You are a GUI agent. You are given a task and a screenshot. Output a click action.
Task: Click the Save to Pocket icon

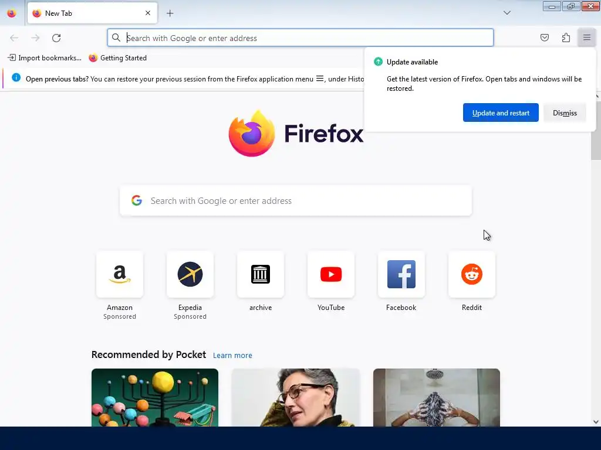[x=544, y=37]
